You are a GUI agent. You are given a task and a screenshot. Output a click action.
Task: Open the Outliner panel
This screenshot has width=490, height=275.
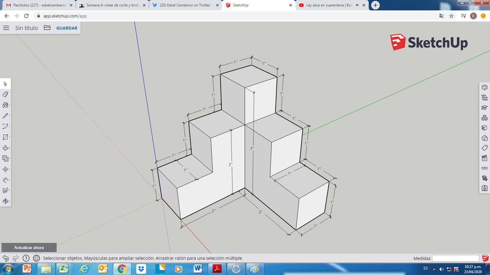[x=485, y=97]
